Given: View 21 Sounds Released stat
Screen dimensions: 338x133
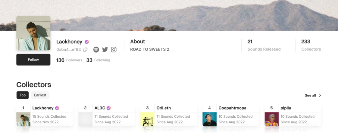Looking at the screenshot, I should 264,45.
